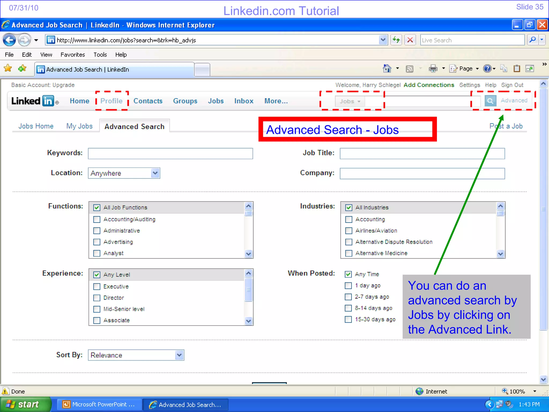This screenshot has width=549, height=412.
Task: Click the Live Search magnifier icon
Action: [x=533, y=40]
